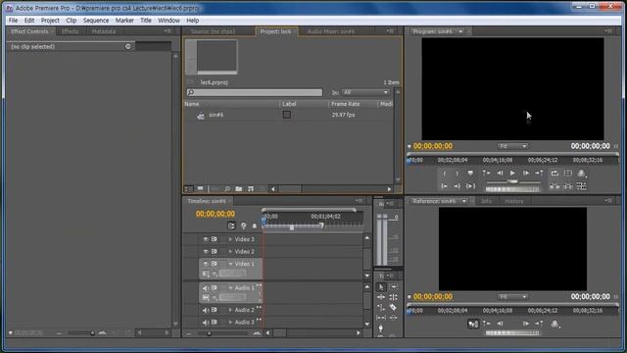This screenshot has height=353, width=627.
Task: Click Lift button in Program monitor
Action: pyautogui.click(x=555, y=186)
